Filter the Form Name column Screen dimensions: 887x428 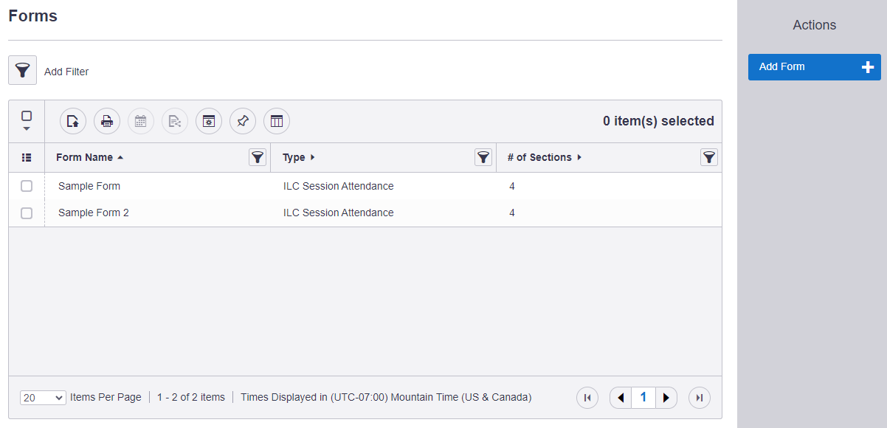258,157
